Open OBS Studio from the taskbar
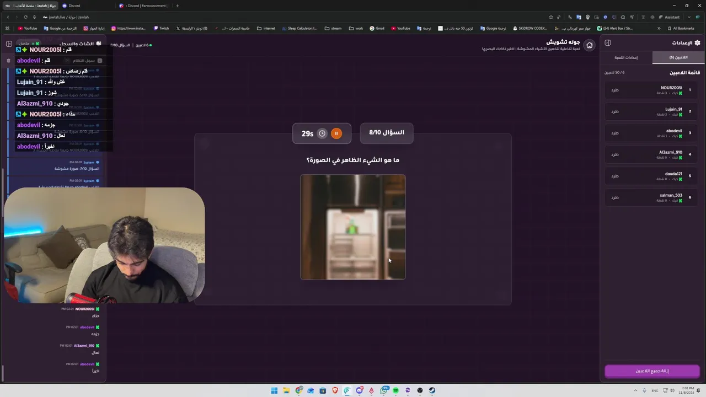The height and width of the screenshot is (397, 706). 420,390
